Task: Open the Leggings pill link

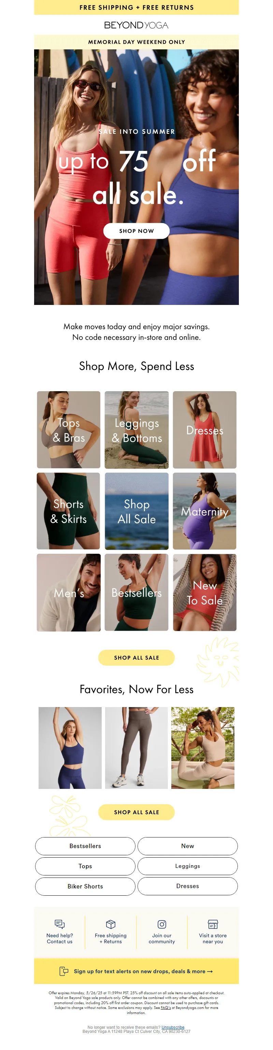Action: [x=188, y=866]
